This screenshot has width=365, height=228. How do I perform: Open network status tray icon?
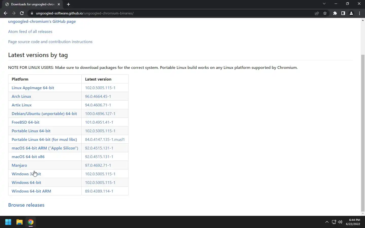click(334, 222)
